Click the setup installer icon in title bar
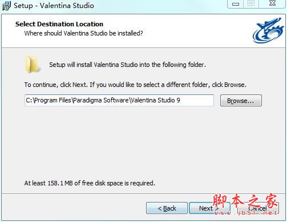Screen dimensions: 287x222 pyautogui.click(x=6, y=6)
